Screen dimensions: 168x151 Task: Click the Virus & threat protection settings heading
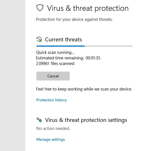click(x=86, y=120)
